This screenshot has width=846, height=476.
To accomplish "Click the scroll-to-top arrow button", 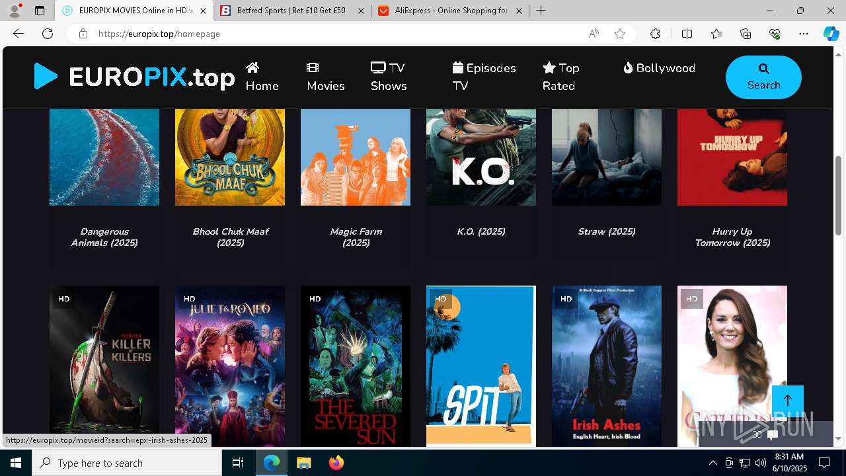I will click(788, 401).
